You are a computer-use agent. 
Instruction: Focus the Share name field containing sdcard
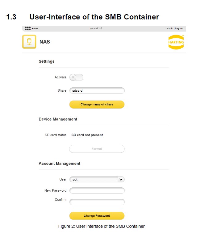coord(97,91)
